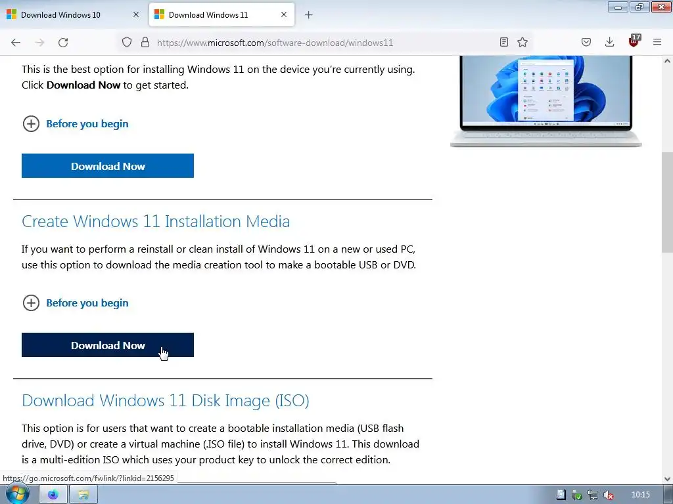The image size is (673, 504).
Task: Click the network tray icon
Action: click(x=593, y=495)
